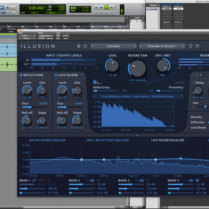The height and width of the screenshot is (209, 209).
Task: Toggle the COMPARE button
Action: pos(50,38)
